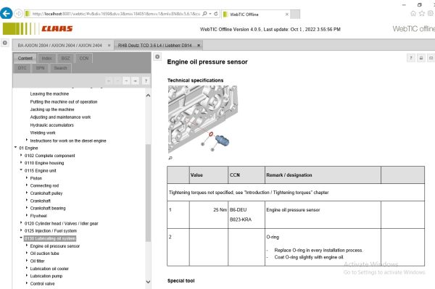
Task: Refresh the page with the reload icon
Action: pos(216,14)
